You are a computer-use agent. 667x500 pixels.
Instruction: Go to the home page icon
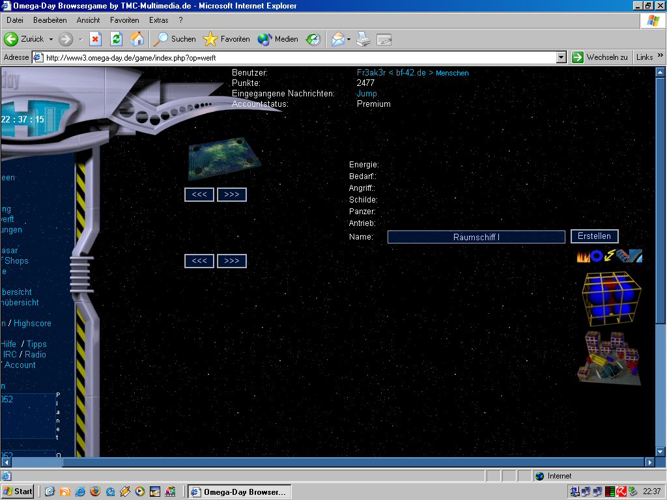tap(137, 39)
